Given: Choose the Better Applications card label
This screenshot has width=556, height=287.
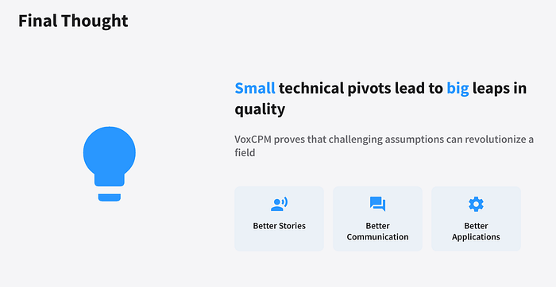Looking at the screenshot, I should pyautogui.click(x=476, y=232).
